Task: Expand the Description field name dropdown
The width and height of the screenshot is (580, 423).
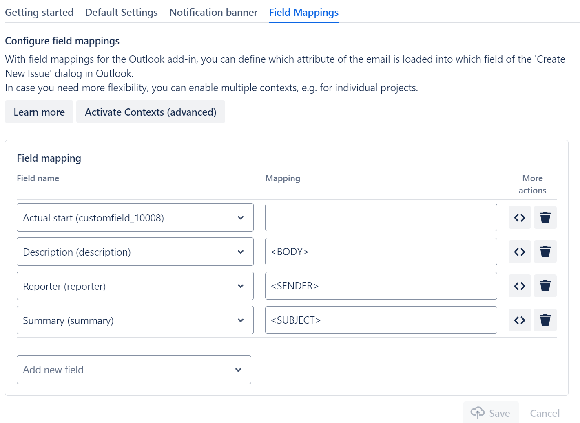Action: tap(135, 252)
